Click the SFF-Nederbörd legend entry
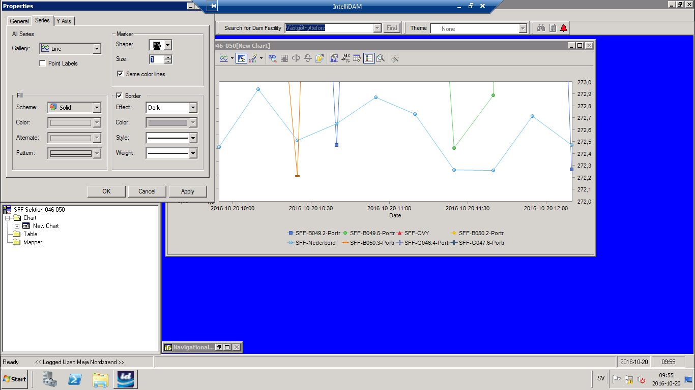Screen dimensions: 695x390 pos(311,243)
